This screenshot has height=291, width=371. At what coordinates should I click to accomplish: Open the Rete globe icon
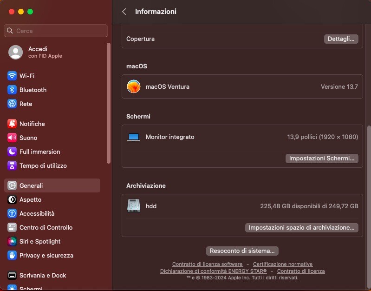pyautogui.click(x=12, y=104)
